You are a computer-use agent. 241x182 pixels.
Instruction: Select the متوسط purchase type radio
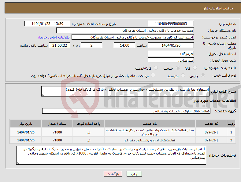pyautogui.click(x=183, y=75)
